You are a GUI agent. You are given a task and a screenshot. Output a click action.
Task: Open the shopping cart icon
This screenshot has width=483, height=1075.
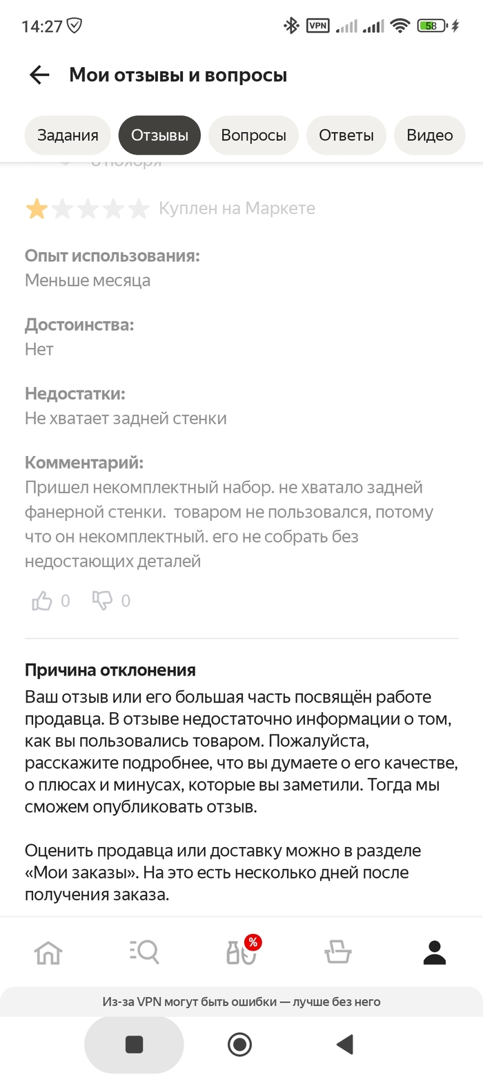(x=338, y=953)
